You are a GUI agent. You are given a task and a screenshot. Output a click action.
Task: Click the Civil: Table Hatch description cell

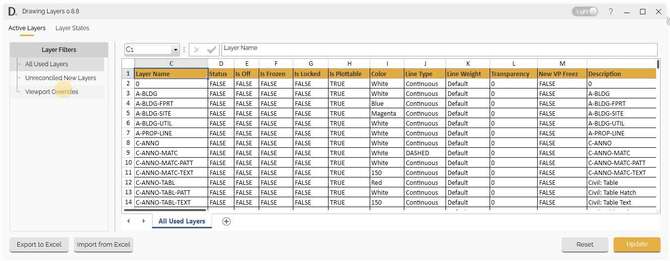[621, 192]
